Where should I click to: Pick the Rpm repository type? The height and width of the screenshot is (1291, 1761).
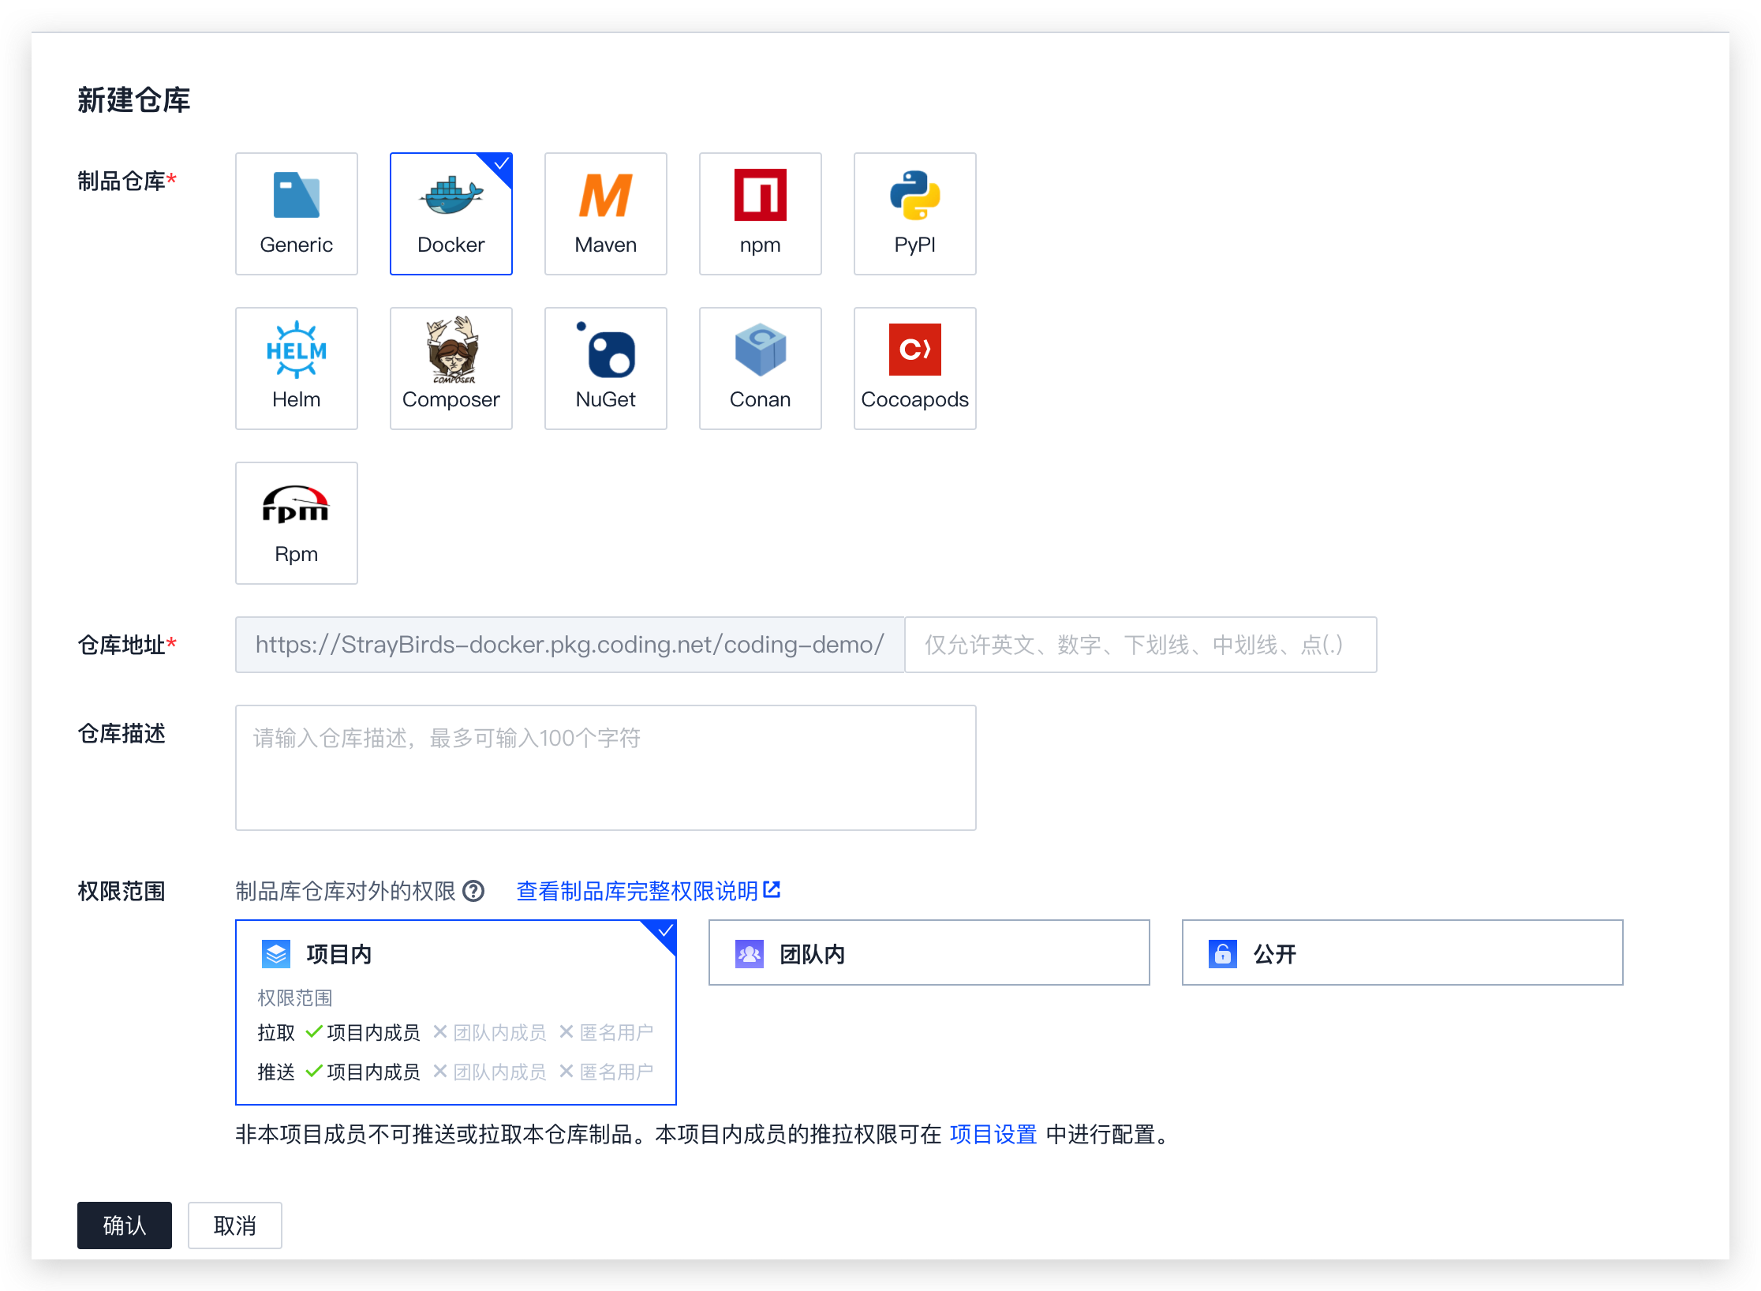tap(296, 523)
